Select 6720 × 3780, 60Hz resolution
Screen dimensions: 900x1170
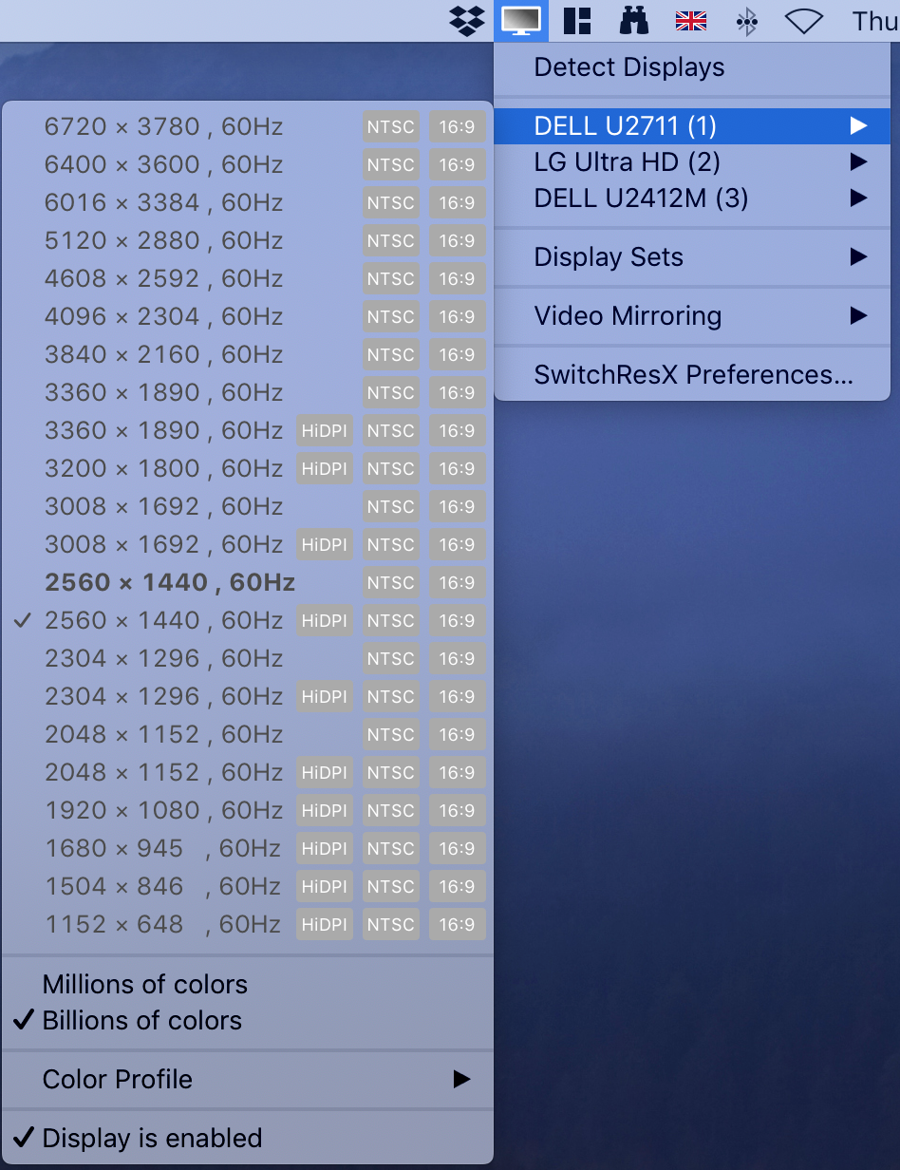pos(248,126)
